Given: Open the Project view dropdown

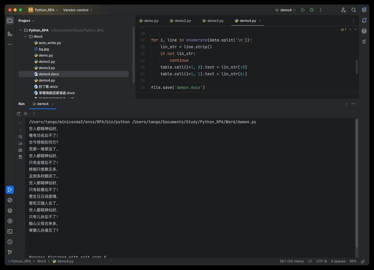Looking at the screenshot, I should tap(26, 21).
